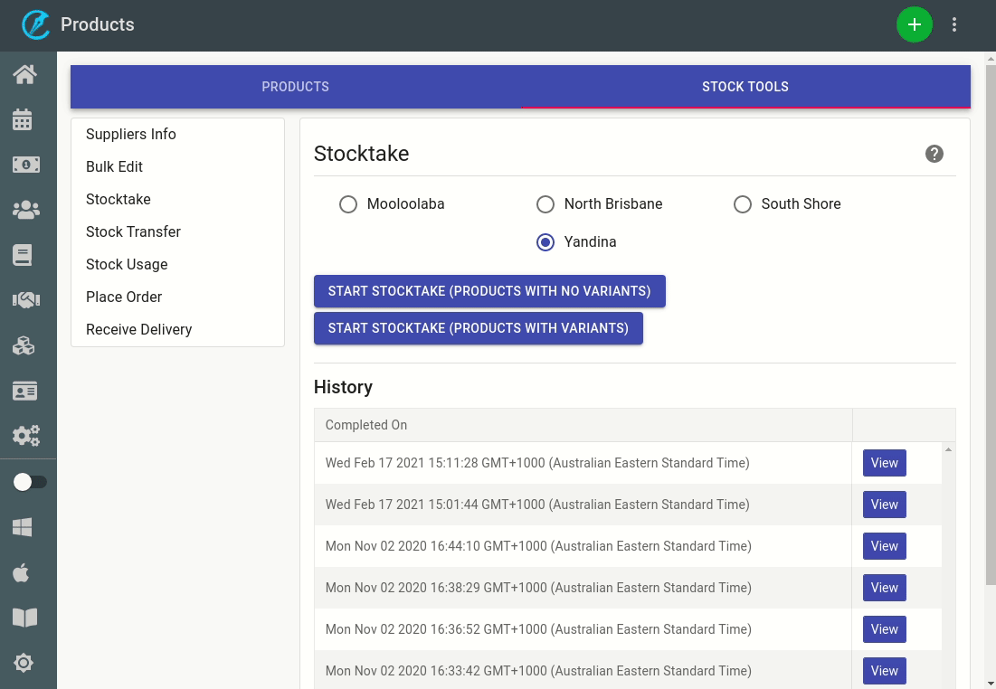Open the calendar icon in the sidebar

tap(23, 119)
